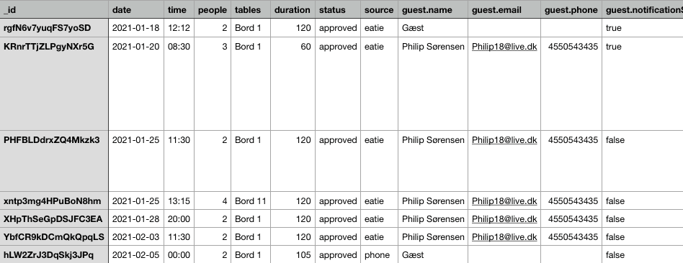Viewport: 683px width, 263px height.
Task: Select row header hLW2ZrJ3DqSkj3JPq
Action: [x=54, y=255]
